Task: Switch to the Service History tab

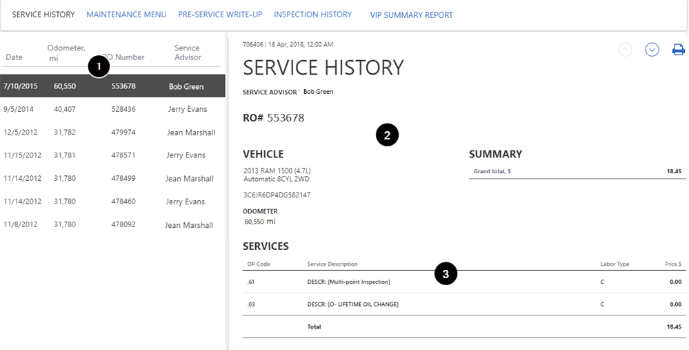Action: point(43,14)
